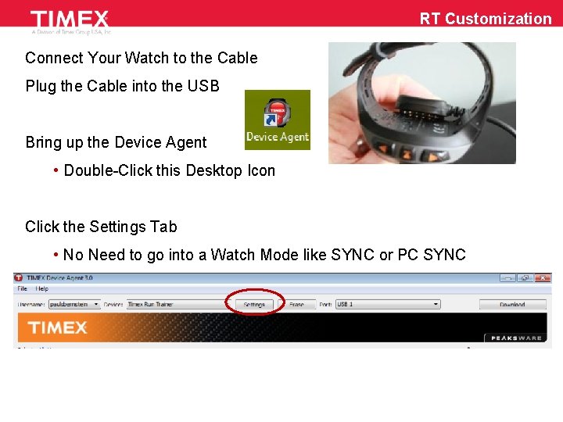Minimize the Device Agent window
Screen dimensions: 563x422
click(x=507, y=278)
